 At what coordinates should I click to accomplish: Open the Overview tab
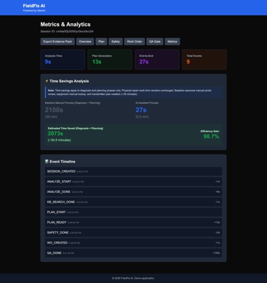[x=85, y=41]
